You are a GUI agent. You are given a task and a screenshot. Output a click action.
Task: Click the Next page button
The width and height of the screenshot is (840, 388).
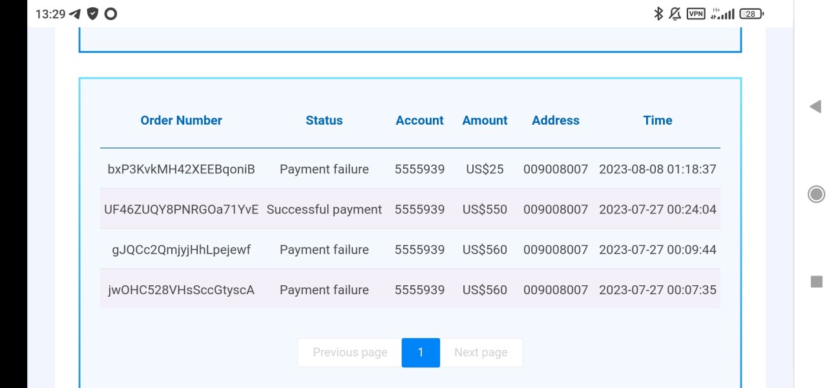(481, 352)
